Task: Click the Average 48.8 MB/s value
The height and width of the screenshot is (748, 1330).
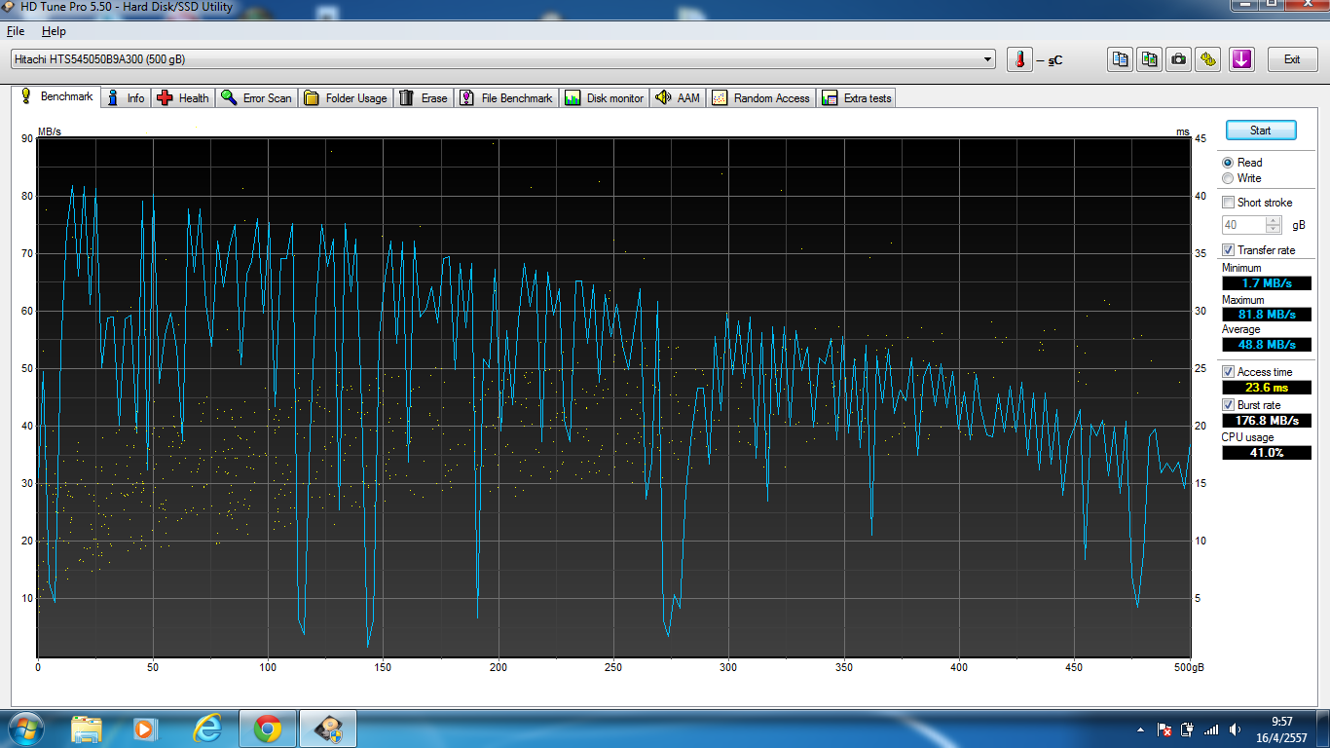Action: tap(1266, 345)
